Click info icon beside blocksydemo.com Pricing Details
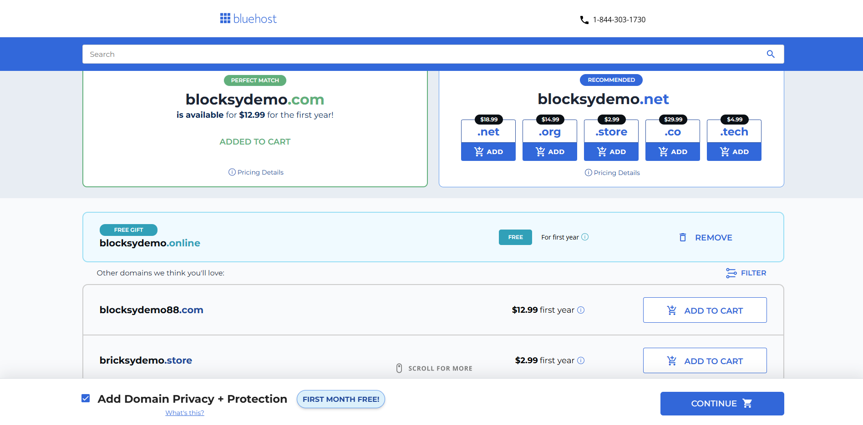 click(232, 172)
